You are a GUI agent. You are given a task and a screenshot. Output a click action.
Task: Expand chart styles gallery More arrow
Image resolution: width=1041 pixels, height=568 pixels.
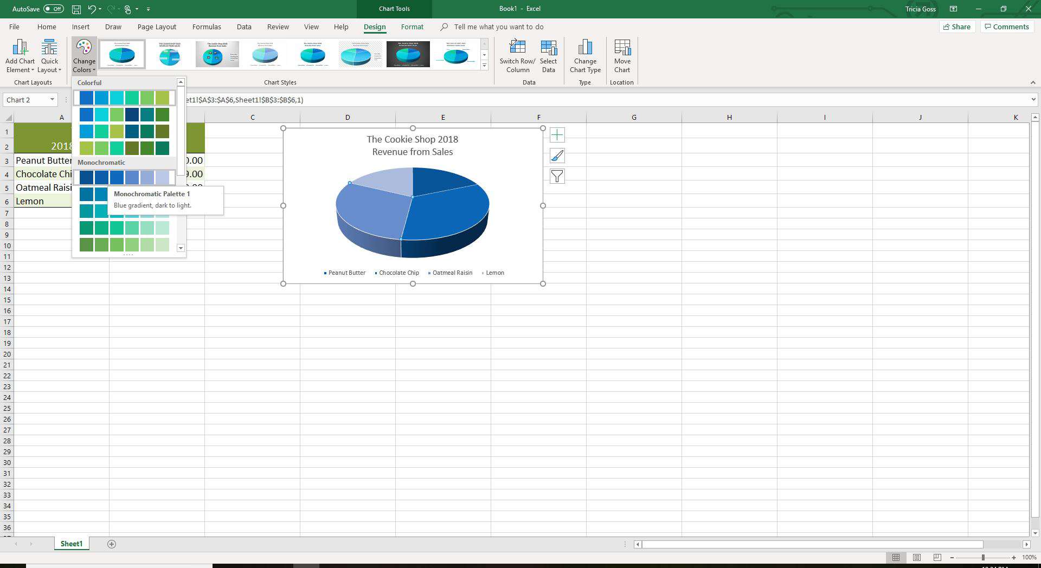pos(484,66)
